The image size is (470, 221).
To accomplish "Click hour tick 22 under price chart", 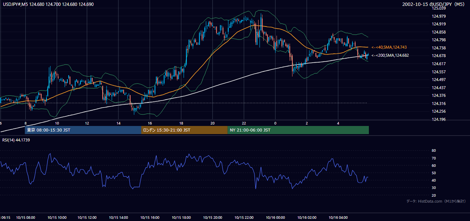I will pyautogui.click(x=244, y=123).
